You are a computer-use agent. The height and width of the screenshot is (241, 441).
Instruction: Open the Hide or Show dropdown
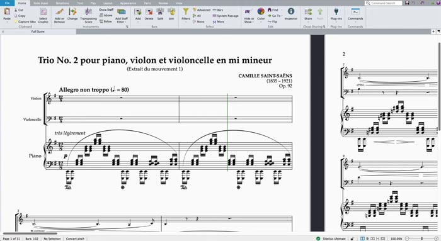pos(249,16)
